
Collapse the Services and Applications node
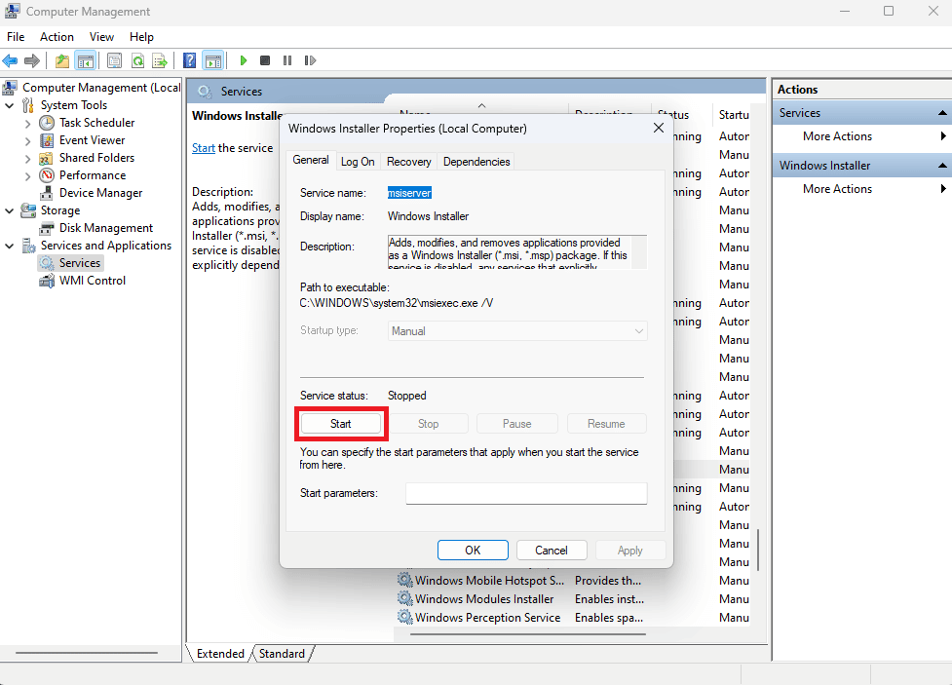[9, 246]
